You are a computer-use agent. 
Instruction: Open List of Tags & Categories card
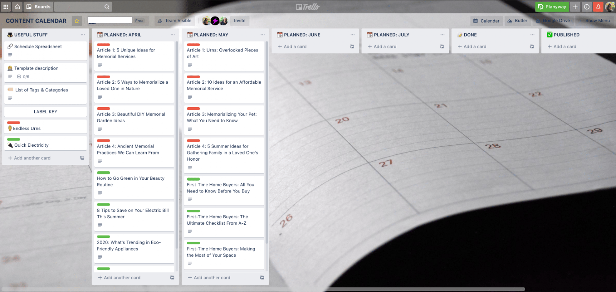coord(45,94)
